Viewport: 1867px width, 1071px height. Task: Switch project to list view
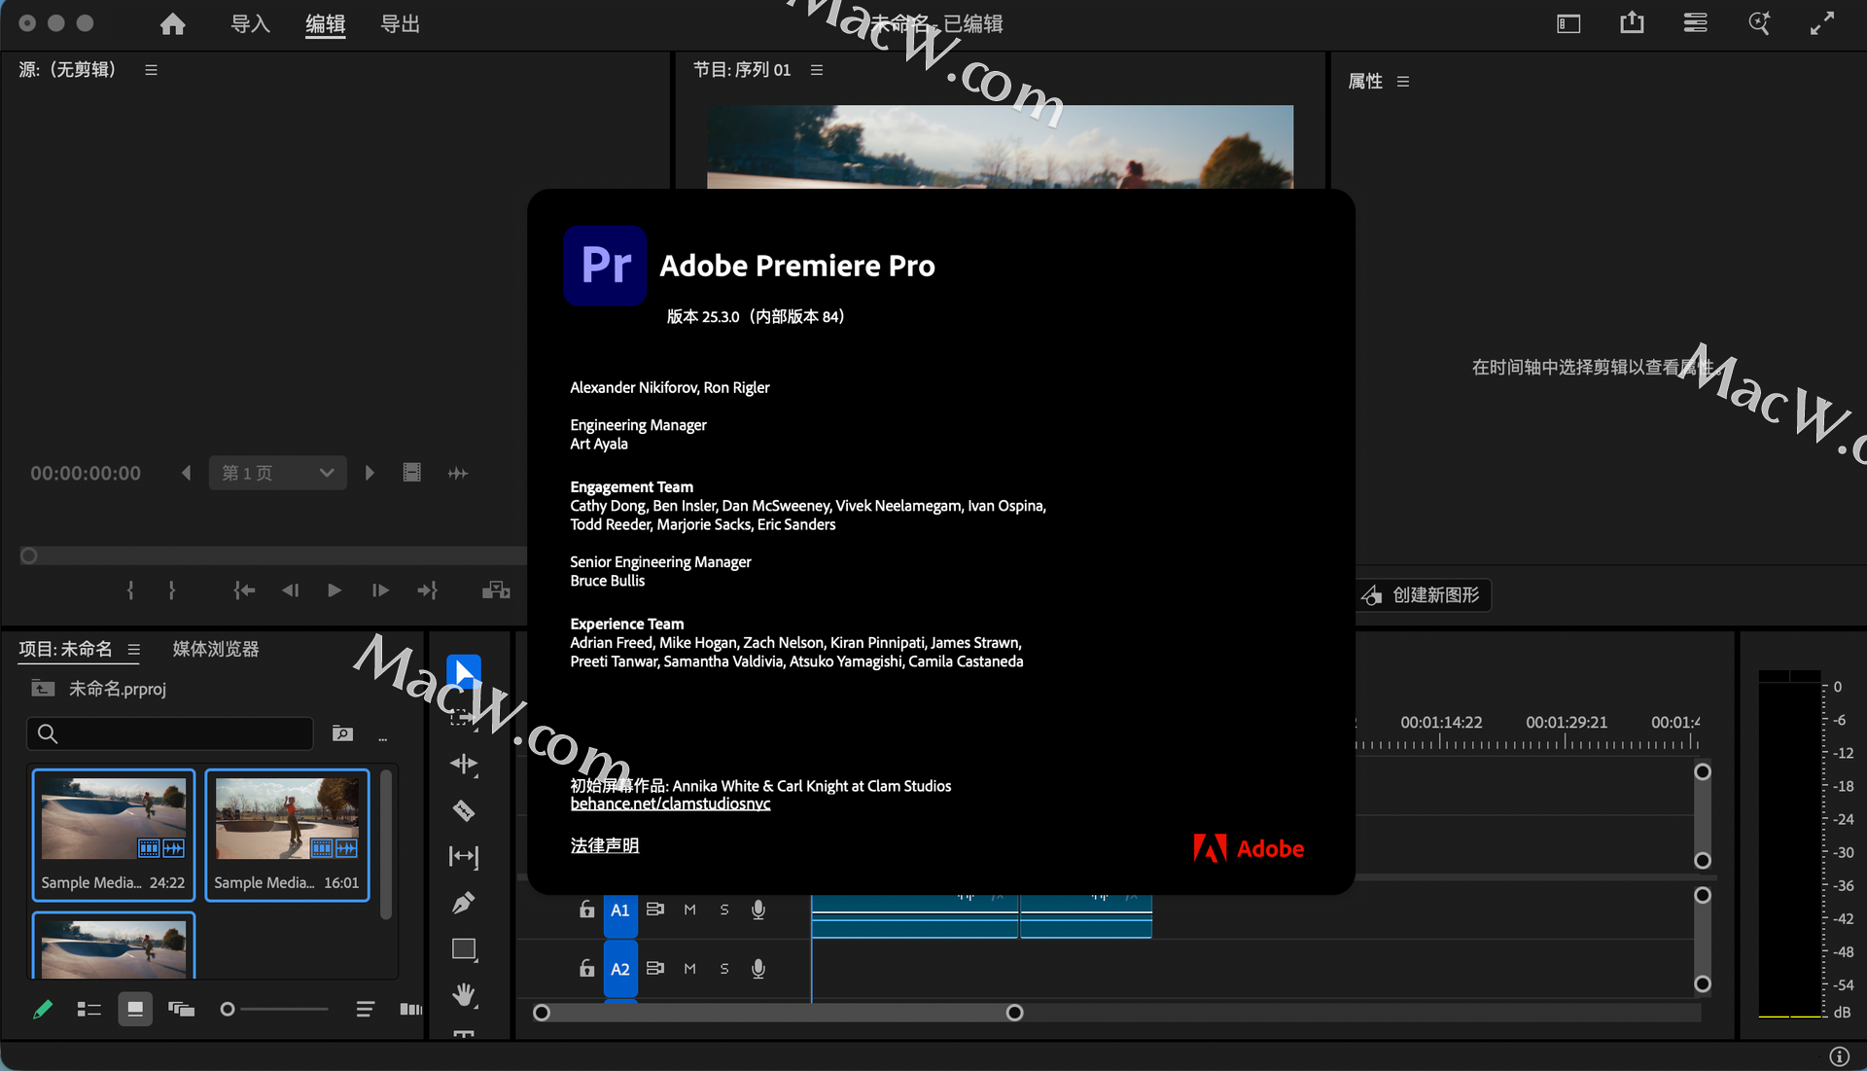tap(89, 1010)
